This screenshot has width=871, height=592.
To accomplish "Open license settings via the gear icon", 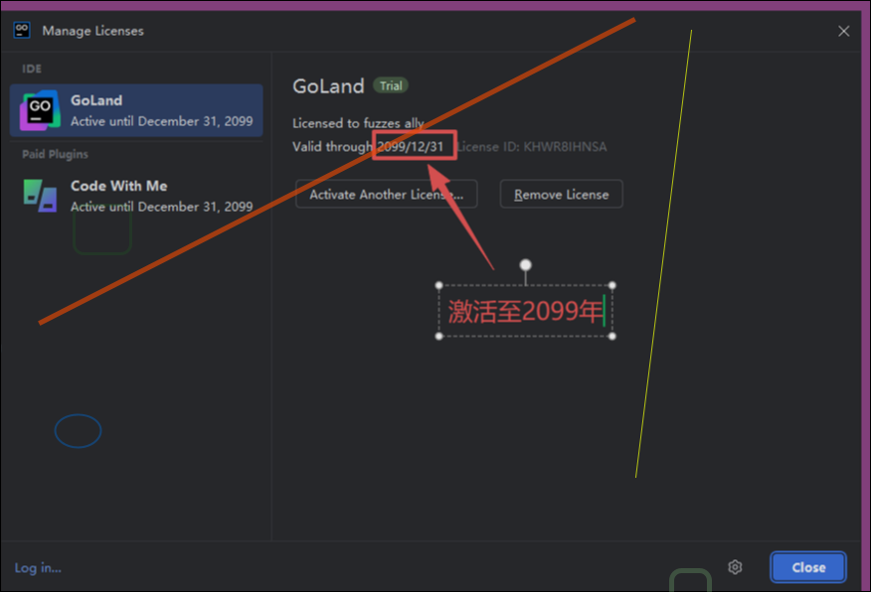I will [735, 567].
